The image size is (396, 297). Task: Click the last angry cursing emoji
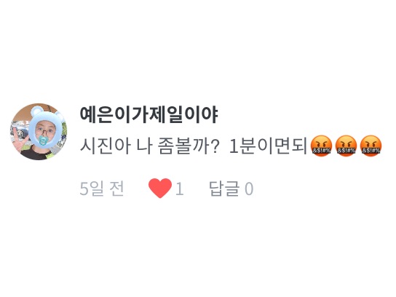click(371, 146)
